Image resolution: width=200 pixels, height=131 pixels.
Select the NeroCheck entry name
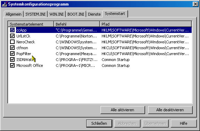pos(25,42)
